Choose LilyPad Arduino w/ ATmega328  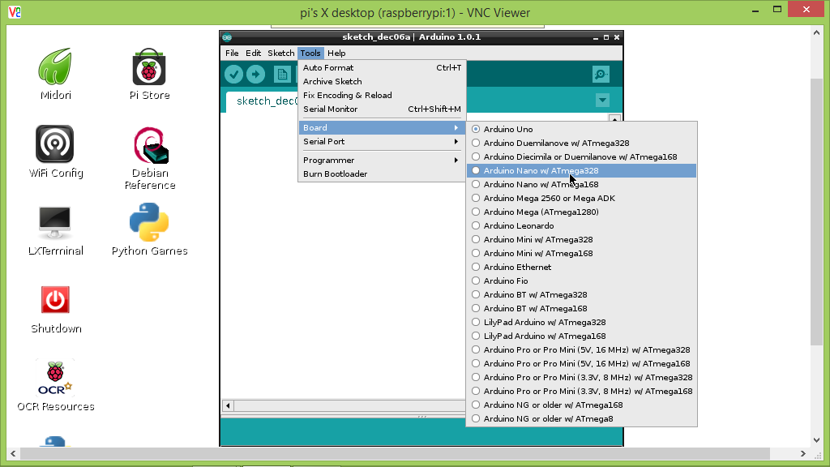coord(582,322)
